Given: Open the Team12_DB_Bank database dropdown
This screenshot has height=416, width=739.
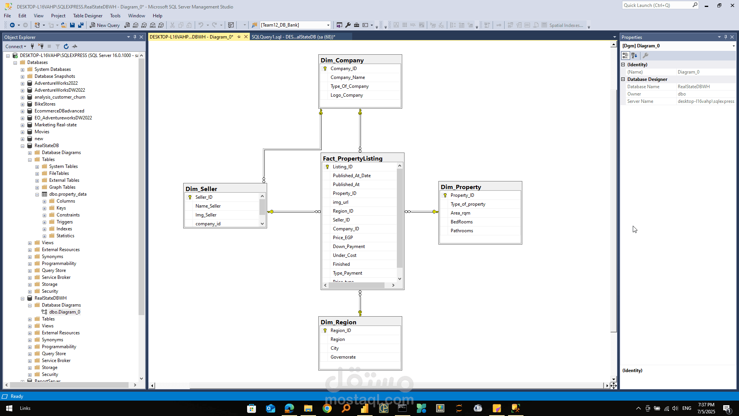Looking at the screenshot, I should (x=328, y=25).
